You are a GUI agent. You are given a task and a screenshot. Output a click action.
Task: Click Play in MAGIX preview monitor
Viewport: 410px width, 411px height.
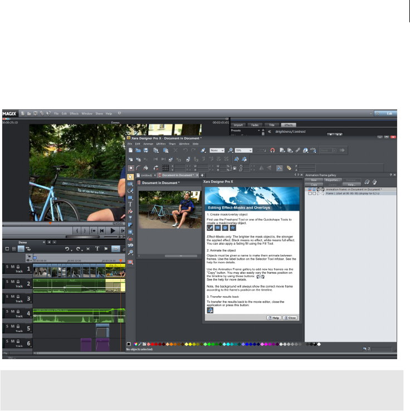[113, 231]
